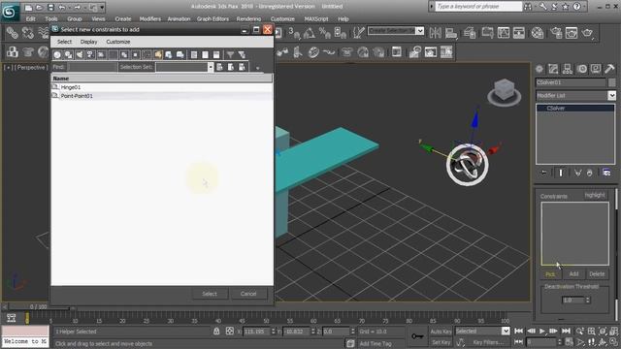Viewport: 621px width, 349px height.
Task: Click the Select None icon in dialog
Action: point(205,54)
